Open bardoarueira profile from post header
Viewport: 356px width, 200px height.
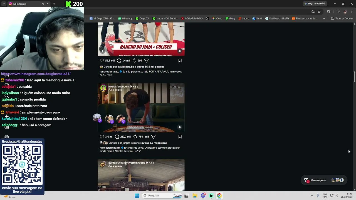[x=116, y=163]
